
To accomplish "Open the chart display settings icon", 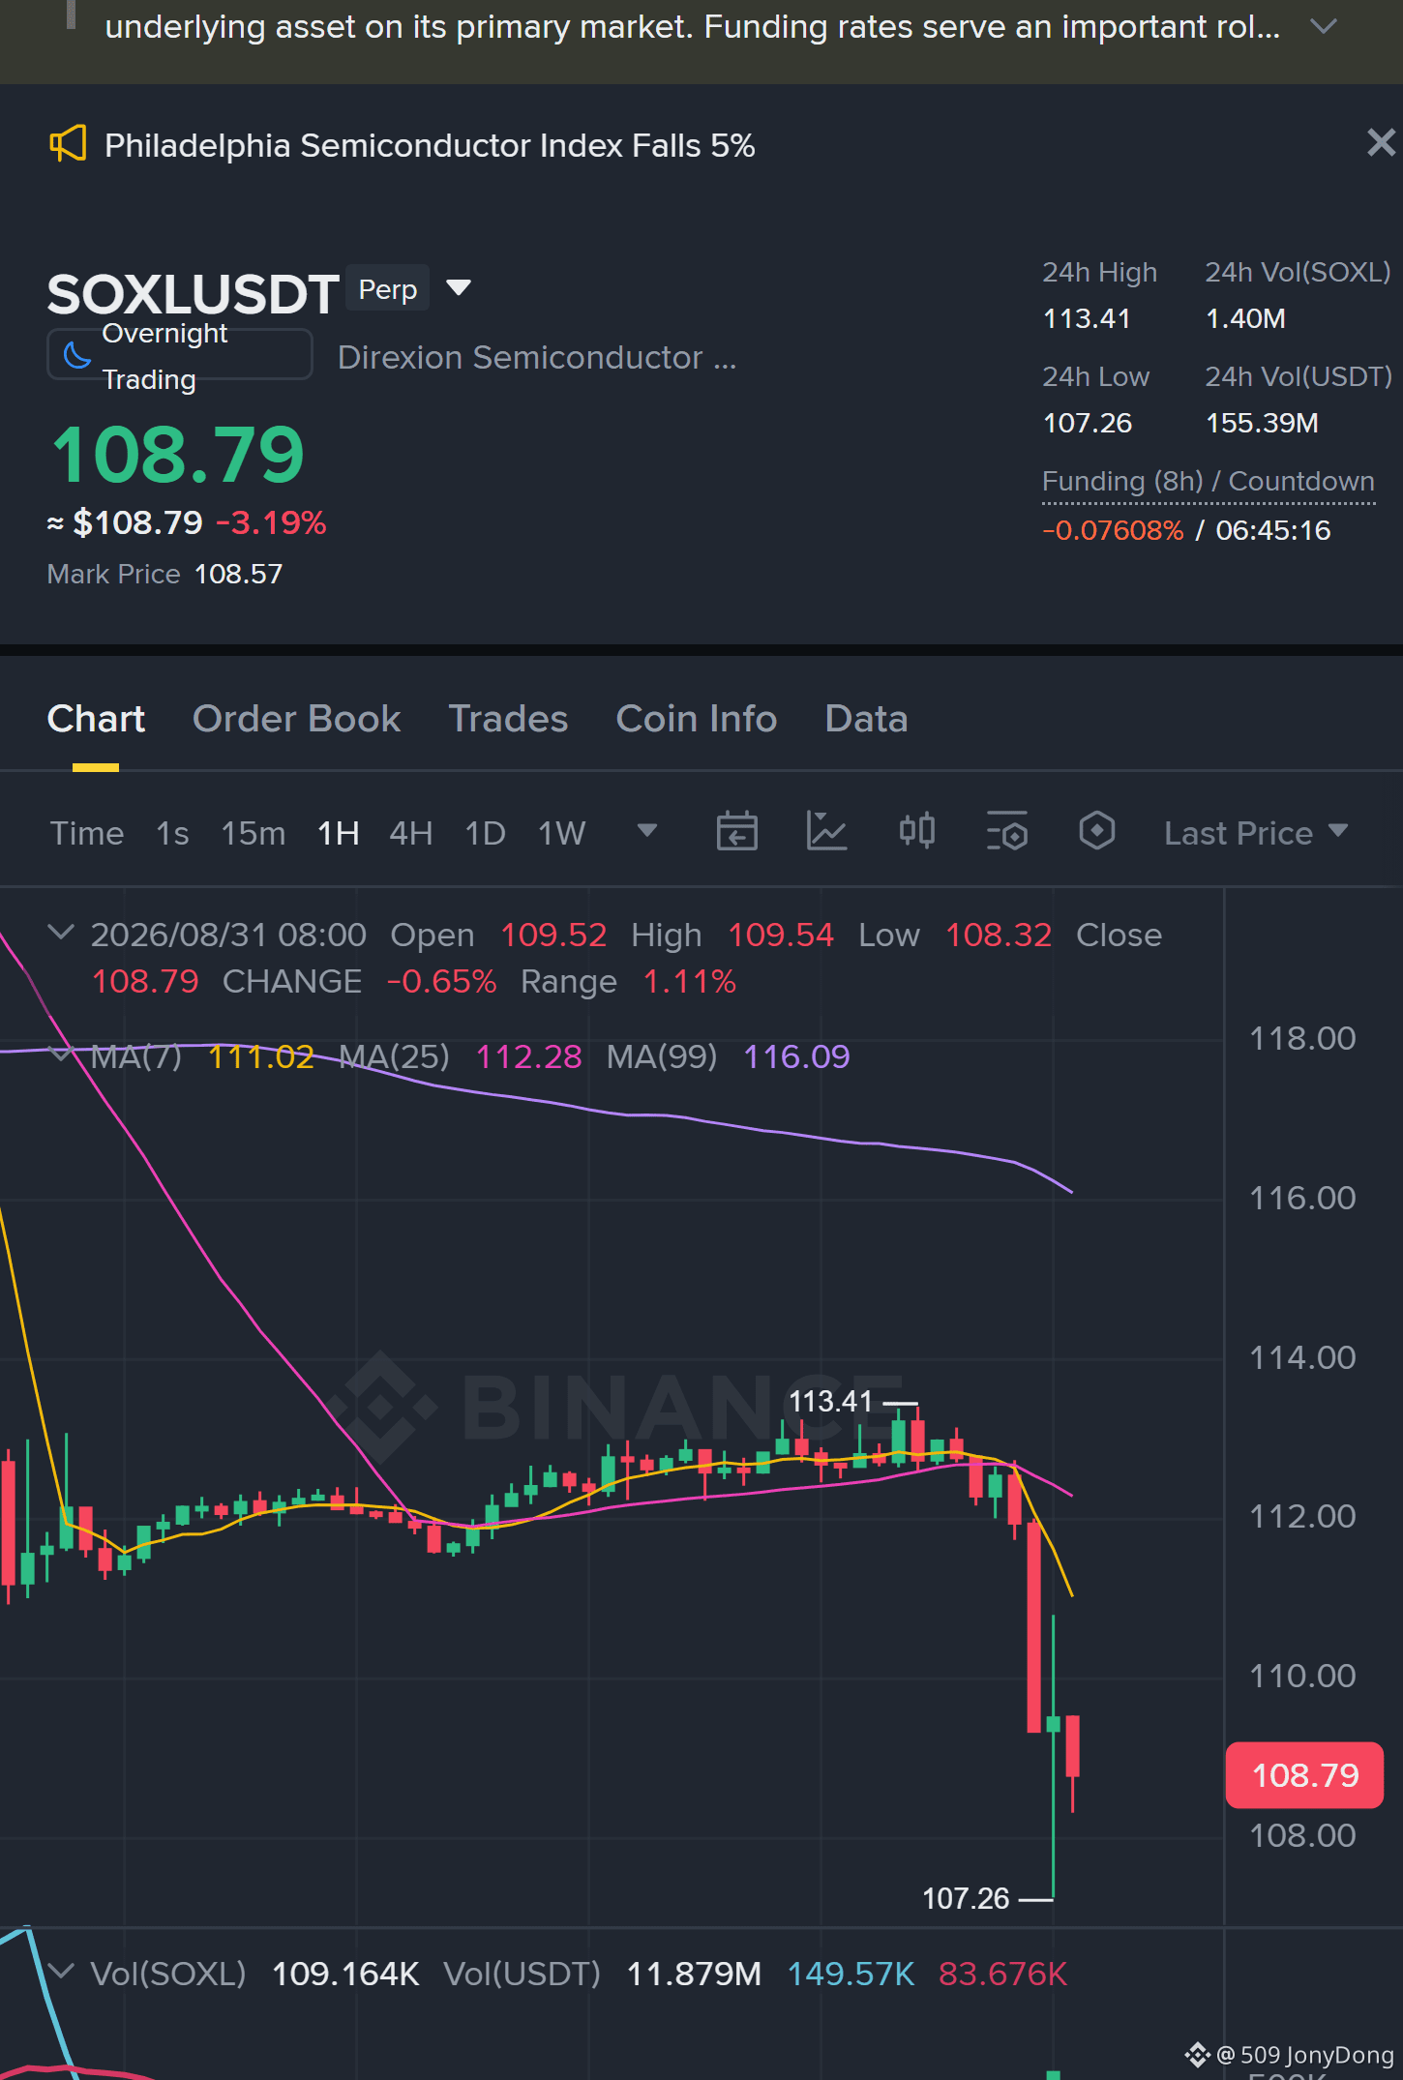I will coord(1006,831).
